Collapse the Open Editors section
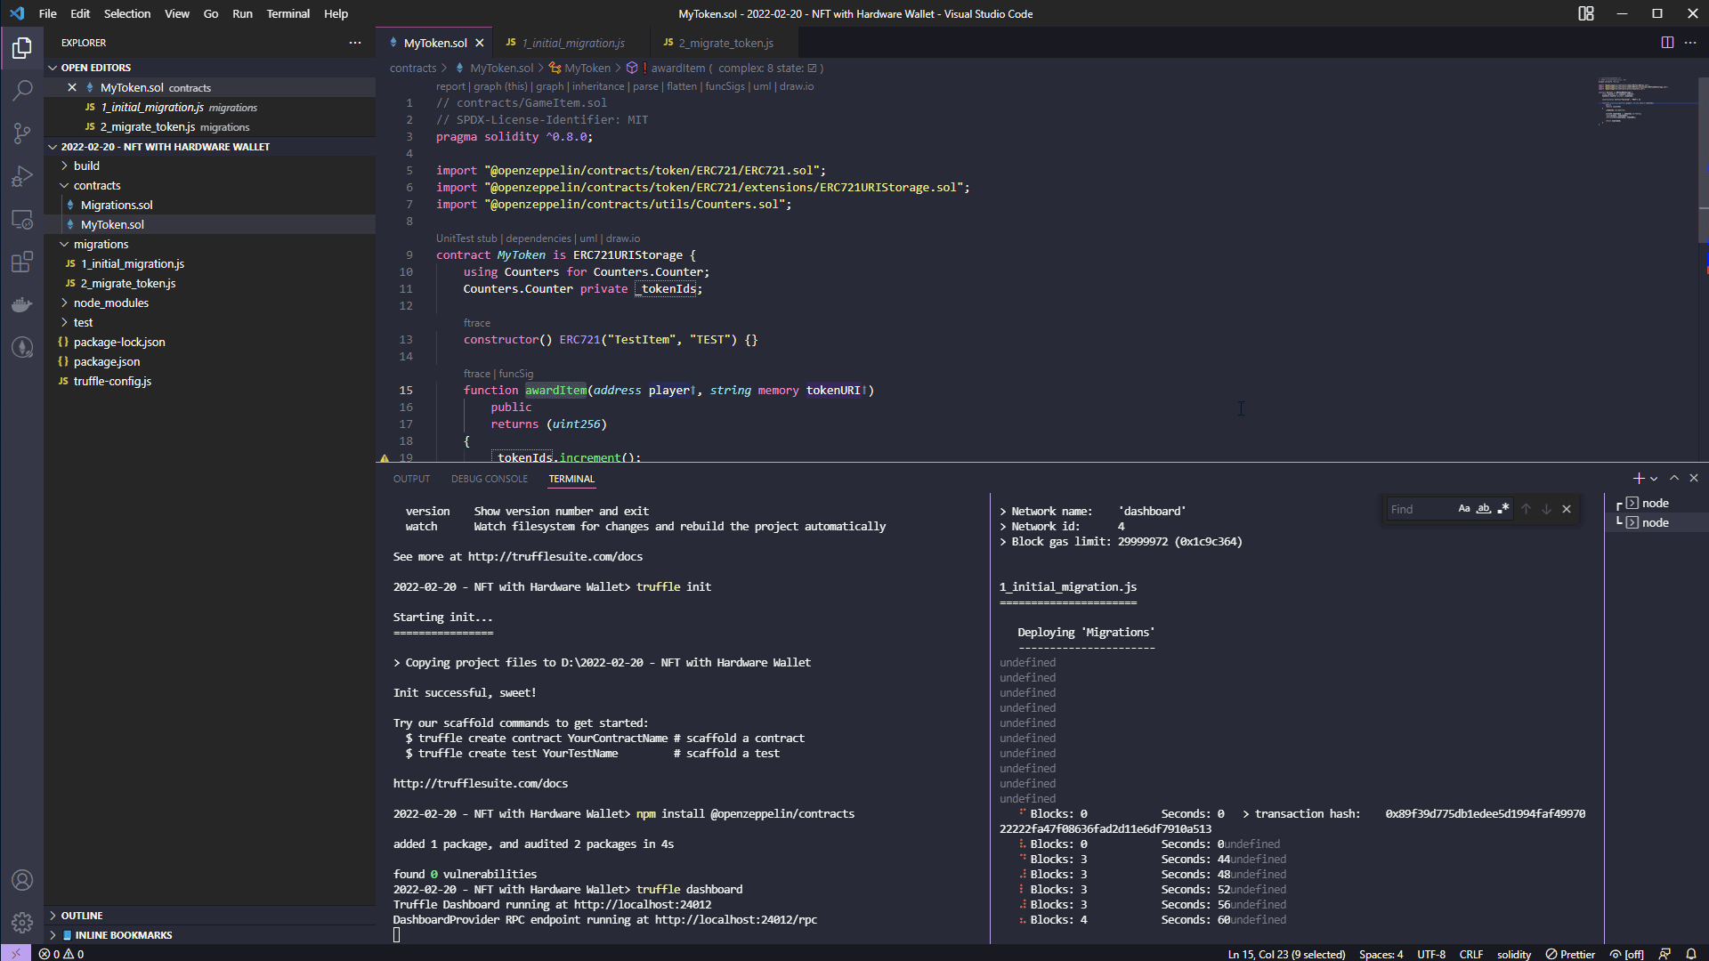 point(96,68)
